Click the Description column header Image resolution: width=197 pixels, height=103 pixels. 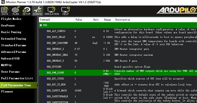click(155, 20)
